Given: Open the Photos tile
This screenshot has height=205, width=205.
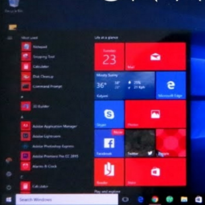Looking at the screenshot, I should [x=155, y=114].
